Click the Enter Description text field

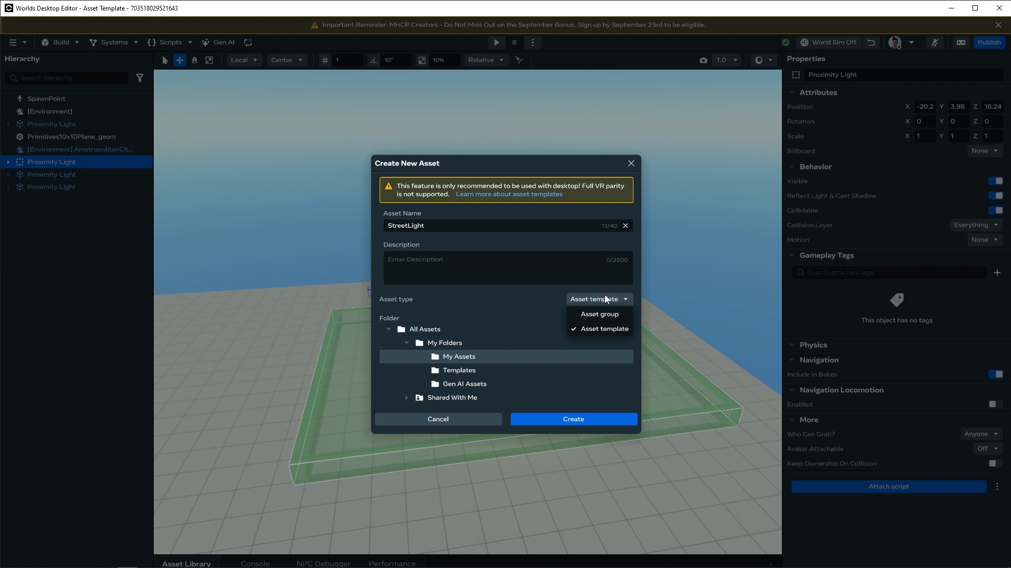pyautogui.click(x=495, y=267)
